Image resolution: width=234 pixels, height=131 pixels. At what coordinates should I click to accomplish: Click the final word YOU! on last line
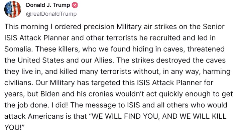(13, 127)
